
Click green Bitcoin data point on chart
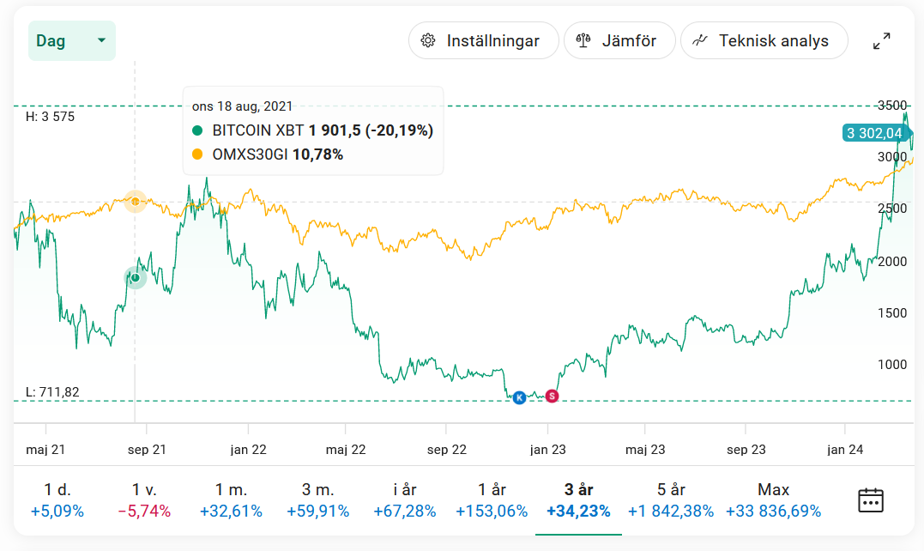coord(135,277)
